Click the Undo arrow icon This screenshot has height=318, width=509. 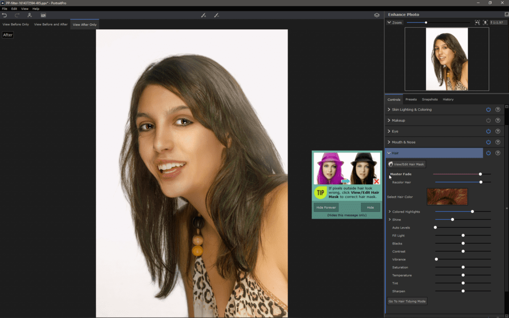(x=4, y=15)
